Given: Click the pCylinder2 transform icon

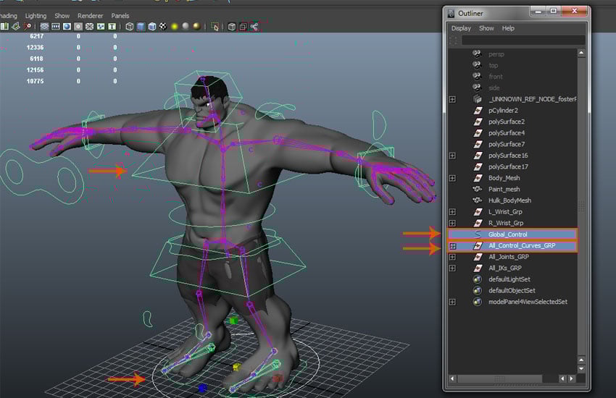Looking at the screenshot, I should (x=477, y=110).
